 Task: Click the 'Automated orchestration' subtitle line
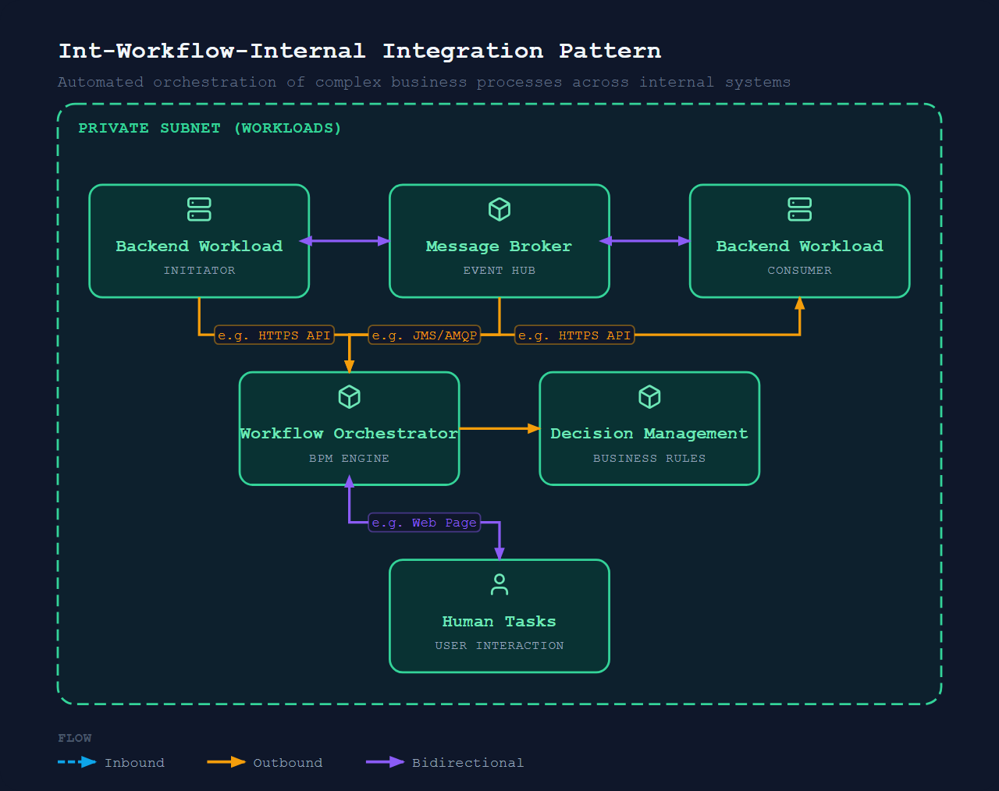pyautogui.click(x=424, y=82)
